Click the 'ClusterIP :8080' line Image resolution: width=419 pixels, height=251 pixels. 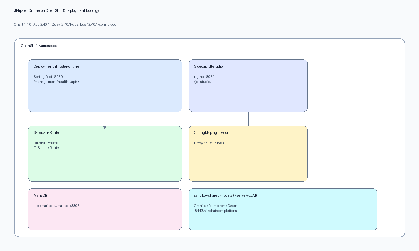[46, 143]
